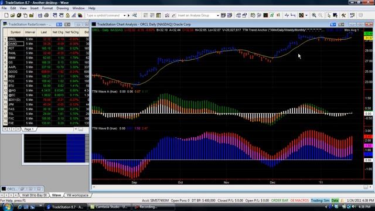Click the Data status indicator
The width and height of the screenshot is (375, 211).
[x=335, y=200]
